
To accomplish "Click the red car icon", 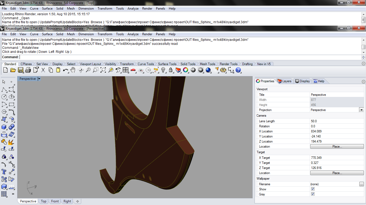I will pyautogui.click(x=133, y=70).
